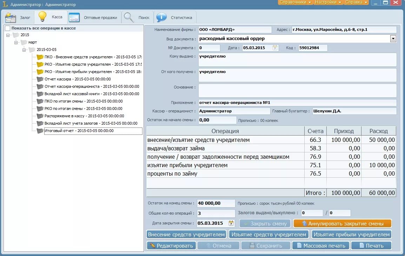Click the 100 000,00 Приход cell for внесение/изъятие
405x256 pixels.
[x=344, y=140]
